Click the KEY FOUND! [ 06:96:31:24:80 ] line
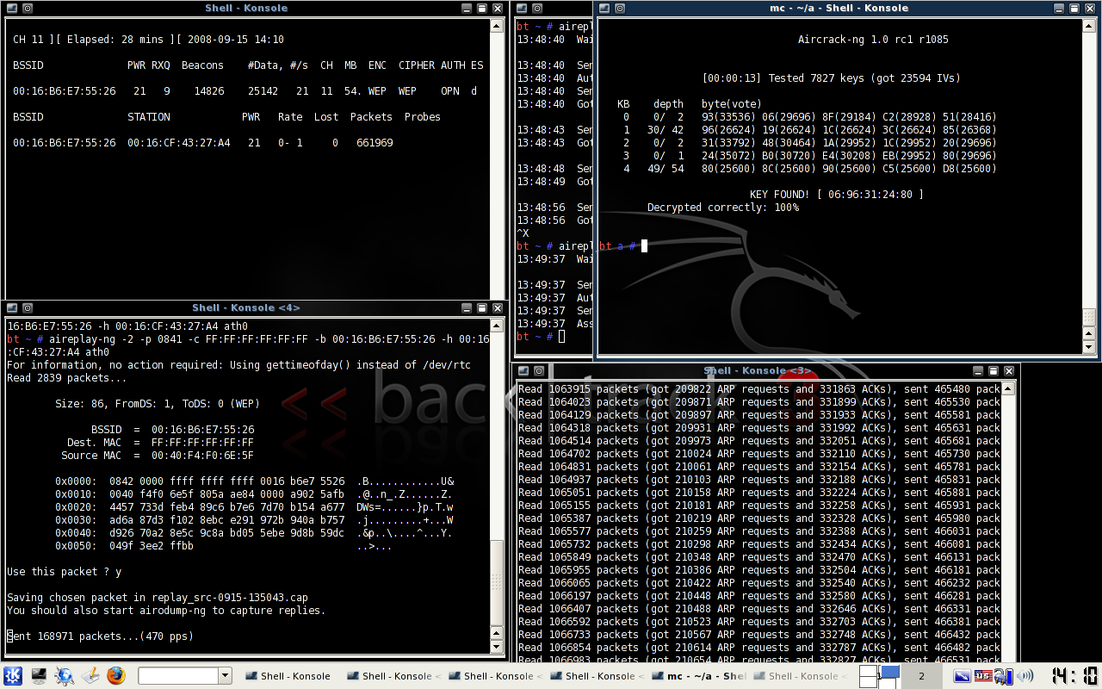The width and height of the screenshot is (1102, 689). 836,195
